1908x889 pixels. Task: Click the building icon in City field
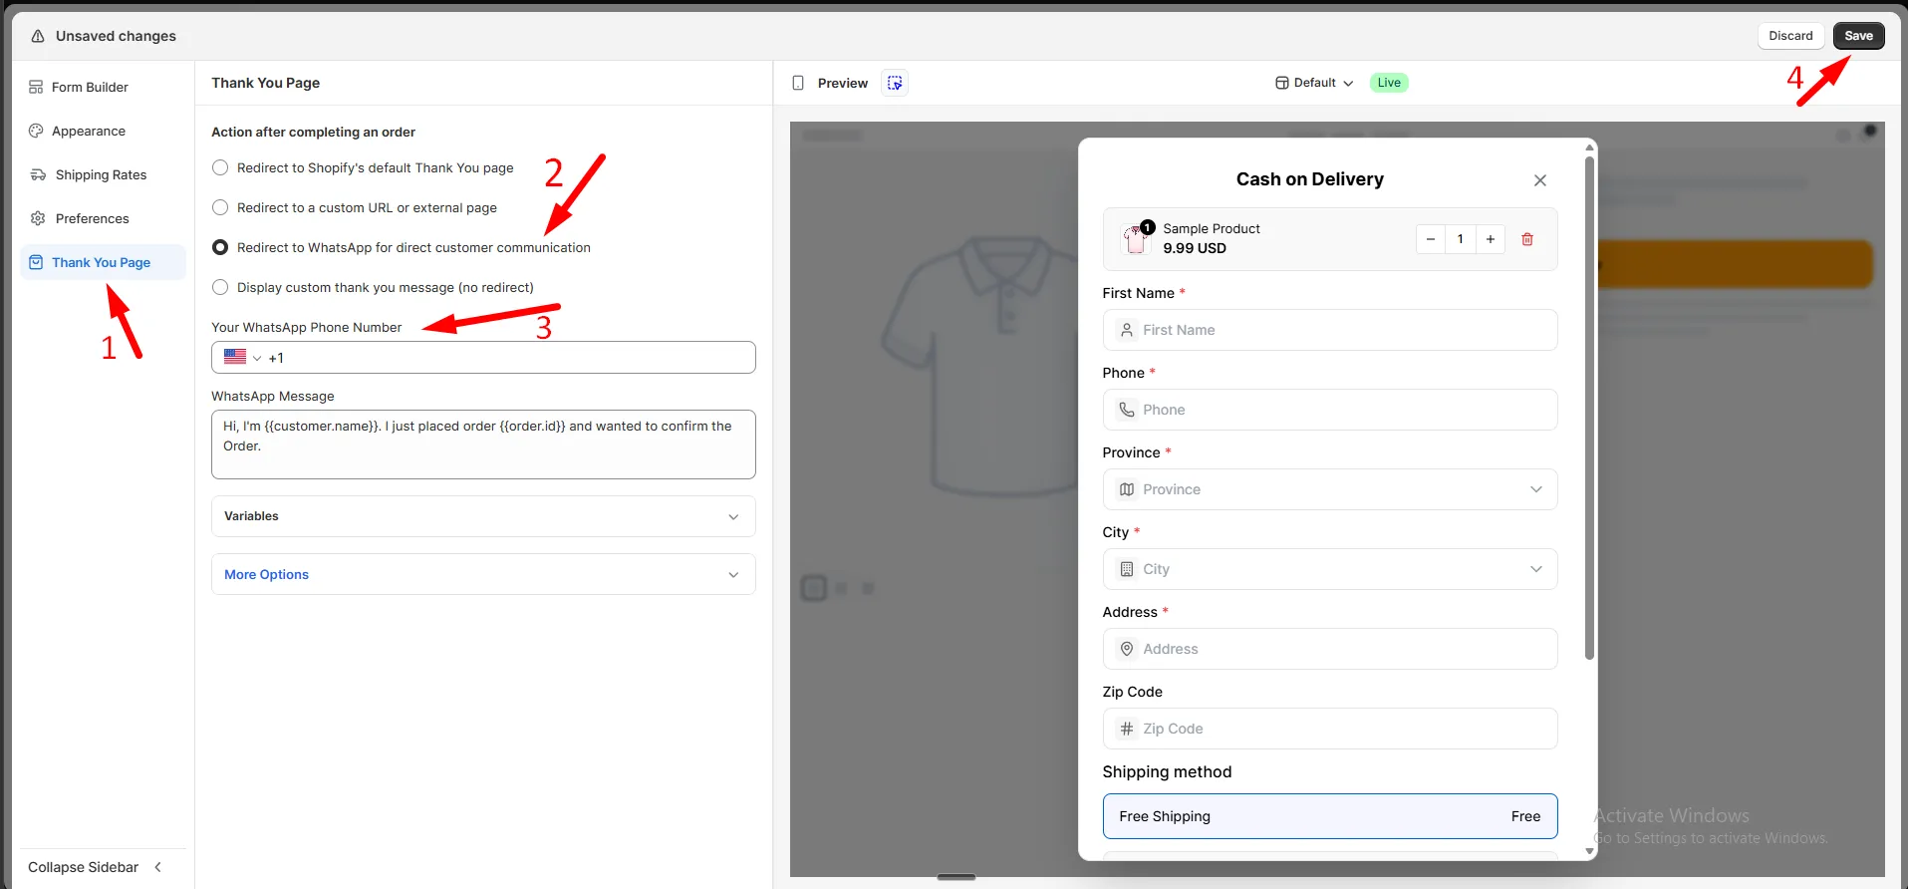coord(1127,569)
